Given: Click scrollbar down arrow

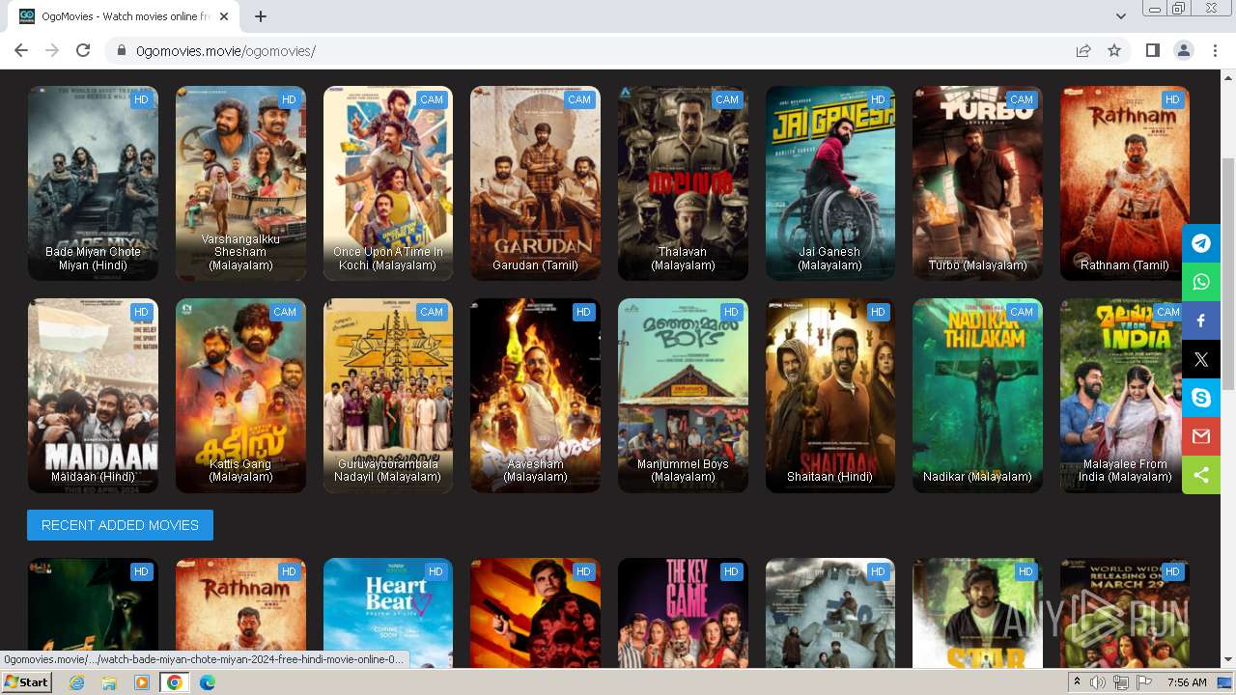Looking at the screenshot, I should point(1228,660).
